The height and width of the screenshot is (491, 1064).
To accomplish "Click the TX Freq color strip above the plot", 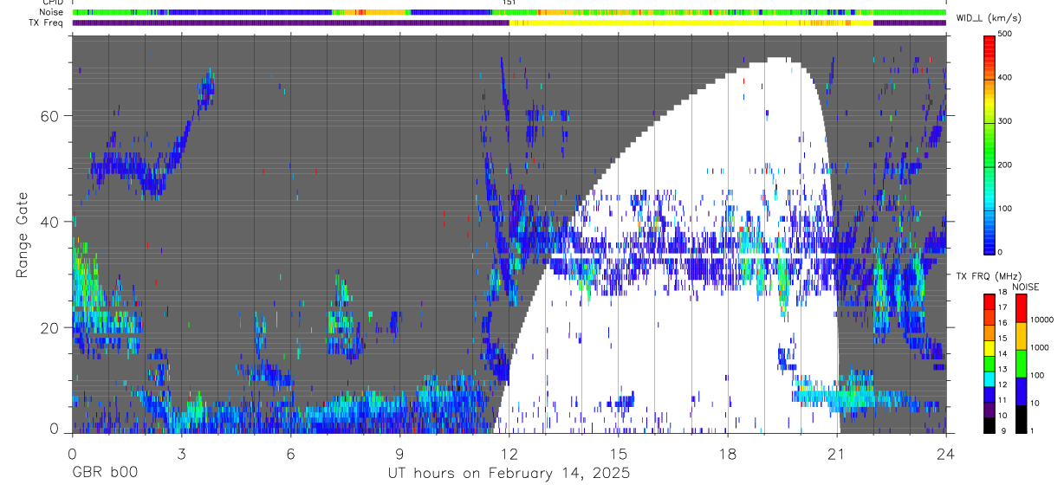I will [x=509, y=23].
